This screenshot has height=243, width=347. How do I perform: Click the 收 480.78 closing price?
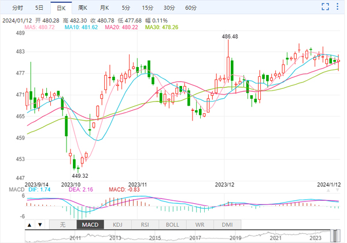(102, 21)
